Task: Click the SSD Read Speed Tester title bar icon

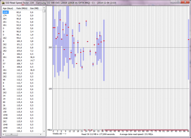Action: point(3,3)
